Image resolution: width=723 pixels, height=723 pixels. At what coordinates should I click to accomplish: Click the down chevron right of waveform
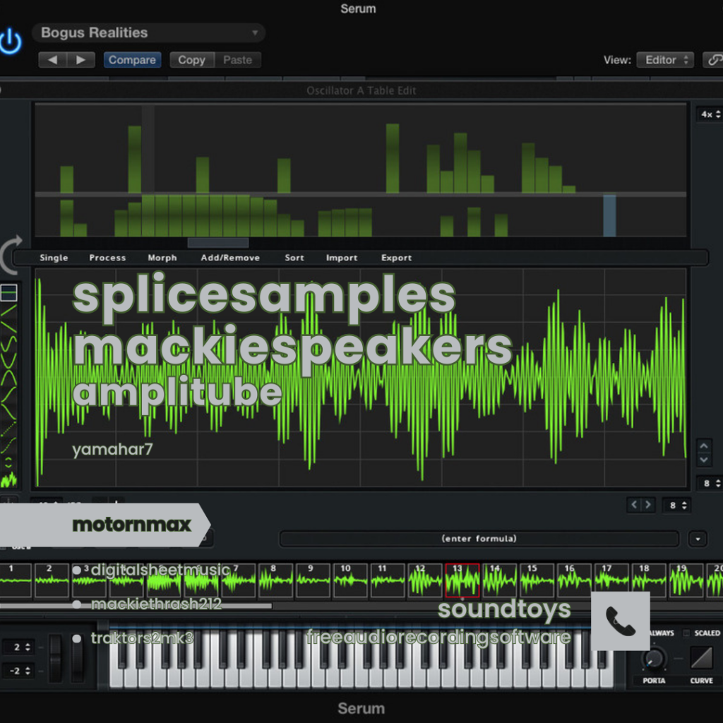pos(704,460)
